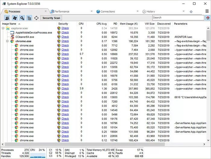Toggle sort arrow on Image Name column
211x159 pixels.
pyautogui.click(x=19, y=24)
